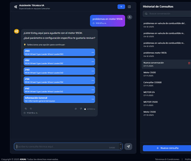
Task: Focus the technical query text input
Action: pyautogui.click(x=62, y=146)
